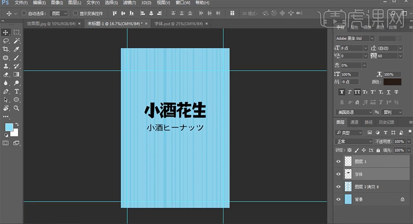413x224 pixels.
Task: Switch to the 通道 panel tab
Action: click(354, 122)
